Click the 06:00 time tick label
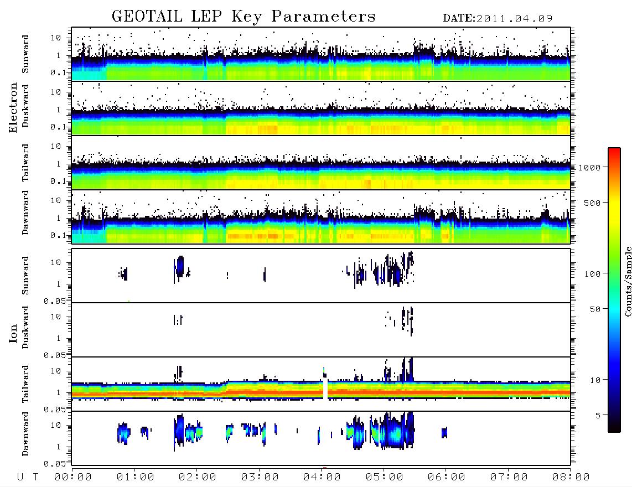632x487 pixels. coord(447,478)
